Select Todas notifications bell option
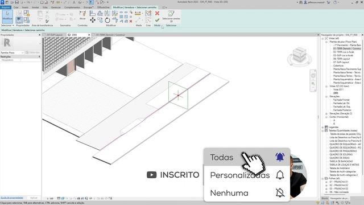364x205 pixels. pos(247,157)
